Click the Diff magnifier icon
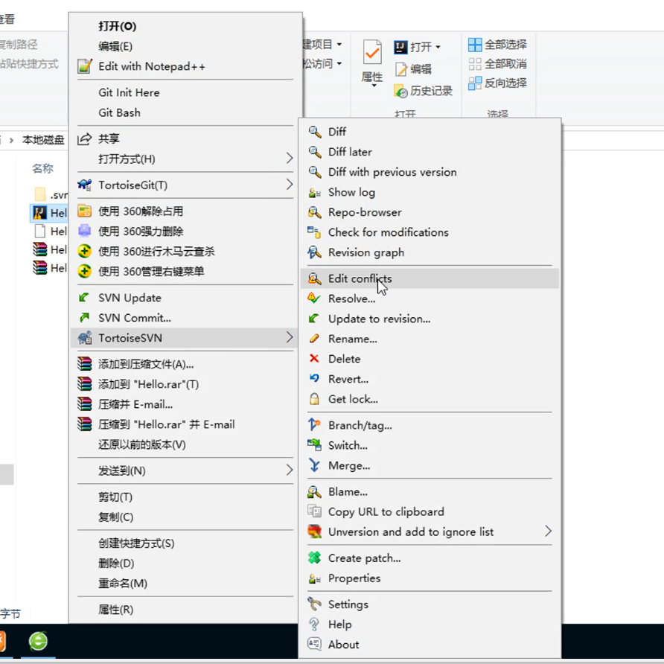 pyautogui.click(x=314, y=132)
